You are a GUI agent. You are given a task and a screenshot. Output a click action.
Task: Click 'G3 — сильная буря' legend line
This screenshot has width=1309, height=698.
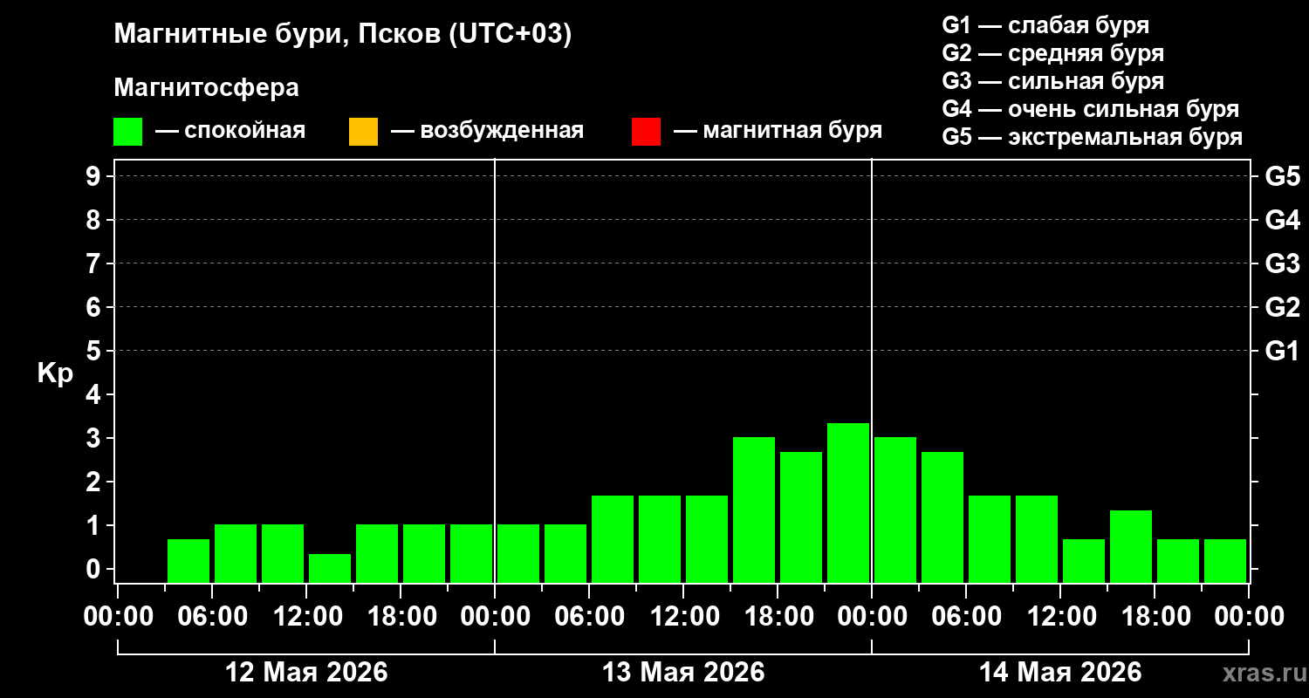1052,81
